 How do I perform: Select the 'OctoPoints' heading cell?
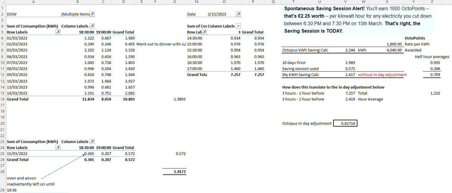(415, 38)
